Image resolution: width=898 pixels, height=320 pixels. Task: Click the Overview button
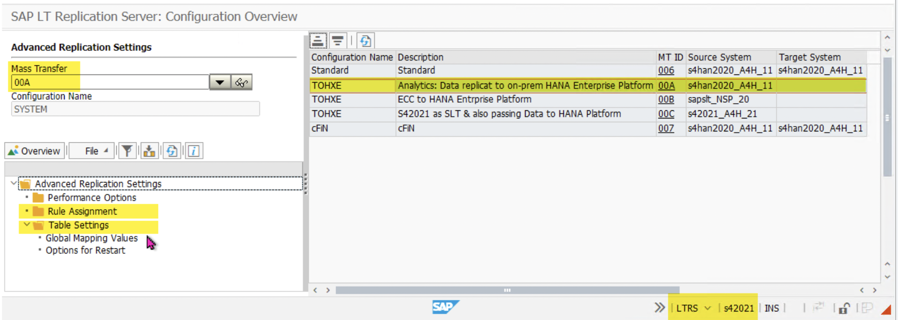click(x=34, y=151)
